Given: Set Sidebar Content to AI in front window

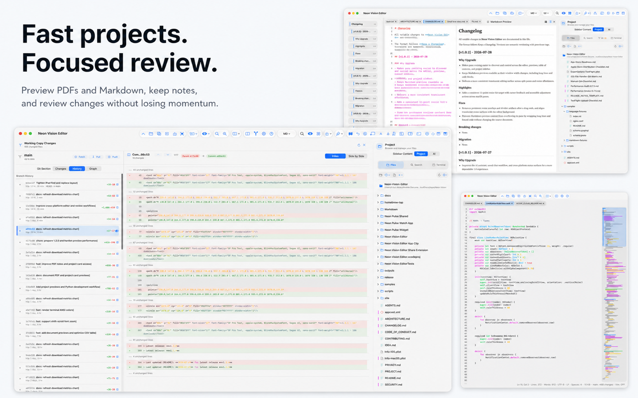Looking at the screenshot, I should pyautogui.click(x=434, y=154).
